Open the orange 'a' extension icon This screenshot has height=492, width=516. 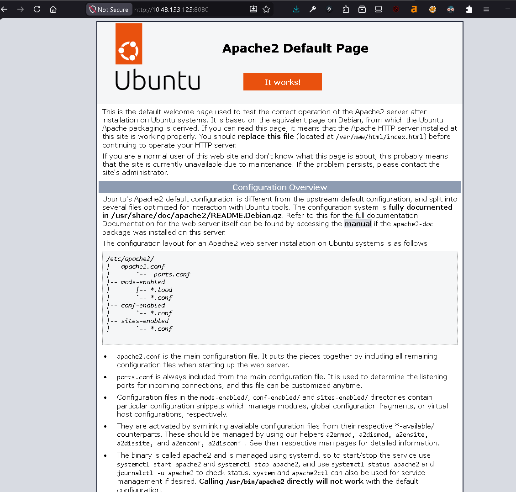[414, 9]
